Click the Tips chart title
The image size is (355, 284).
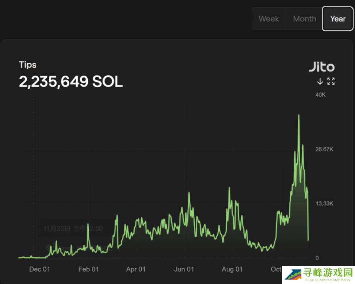(28, 65)
